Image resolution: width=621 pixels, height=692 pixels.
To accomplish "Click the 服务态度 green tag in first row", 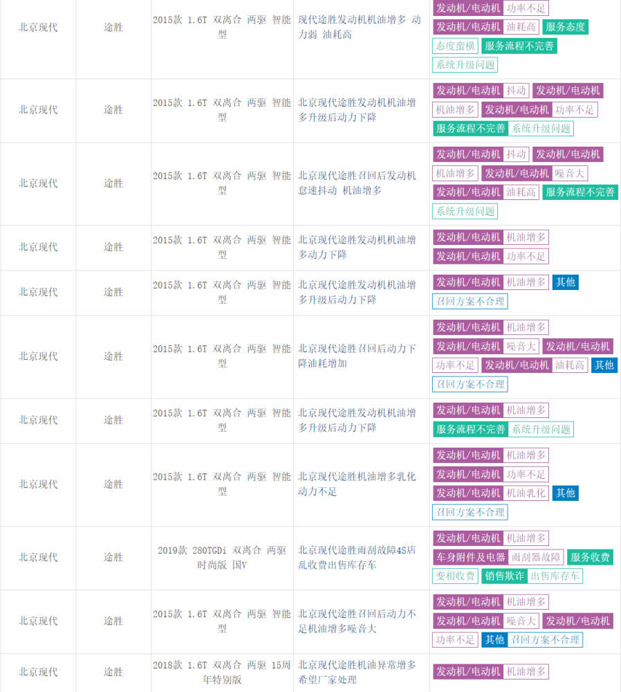I will click(x=566, y=27).
